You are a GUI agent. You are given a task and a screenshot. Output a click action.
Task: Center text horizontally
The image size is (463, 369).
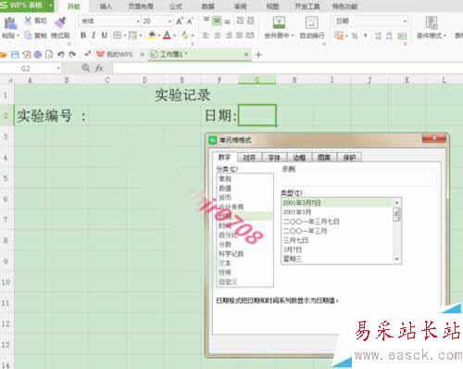(218, 35)
